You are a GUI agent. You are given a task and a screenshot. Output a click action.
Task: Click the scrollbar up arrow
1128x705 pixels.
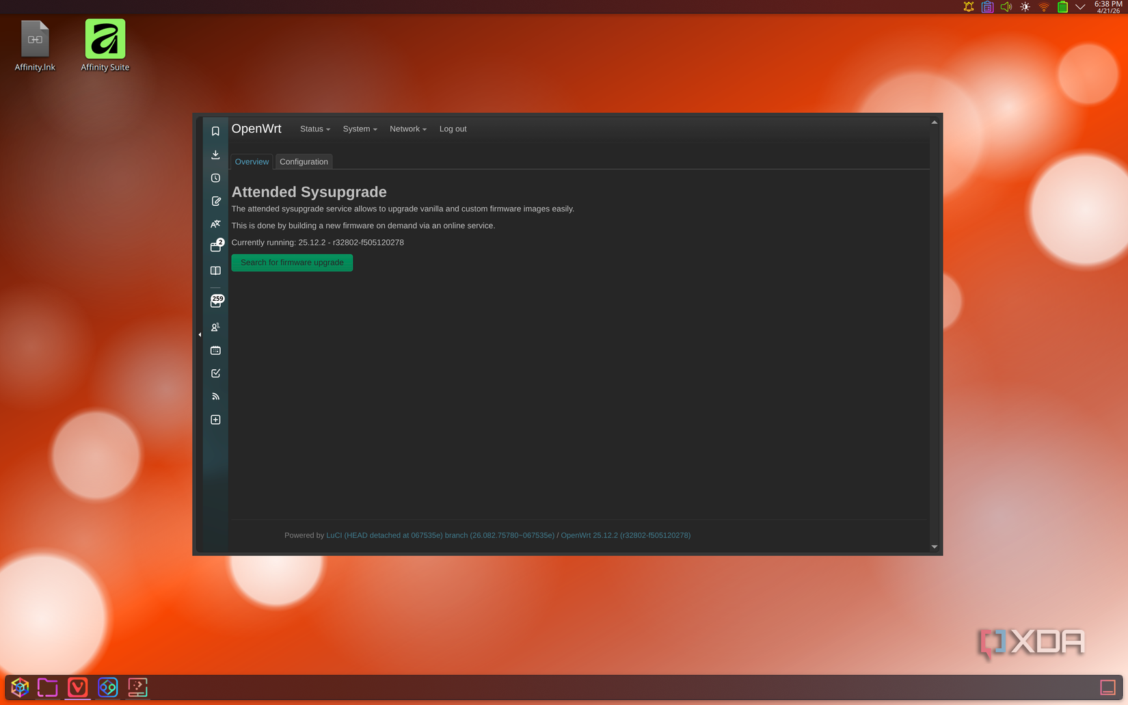click(x=934, y=122)
